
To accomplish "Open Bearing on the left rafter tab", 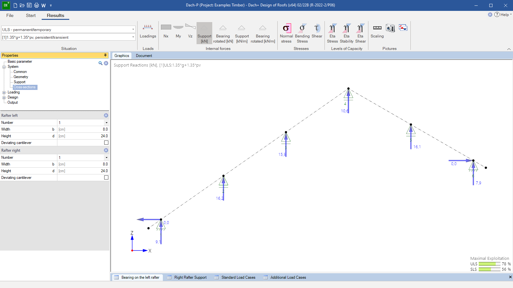I will pyautogui.click(x=137, y=277).
